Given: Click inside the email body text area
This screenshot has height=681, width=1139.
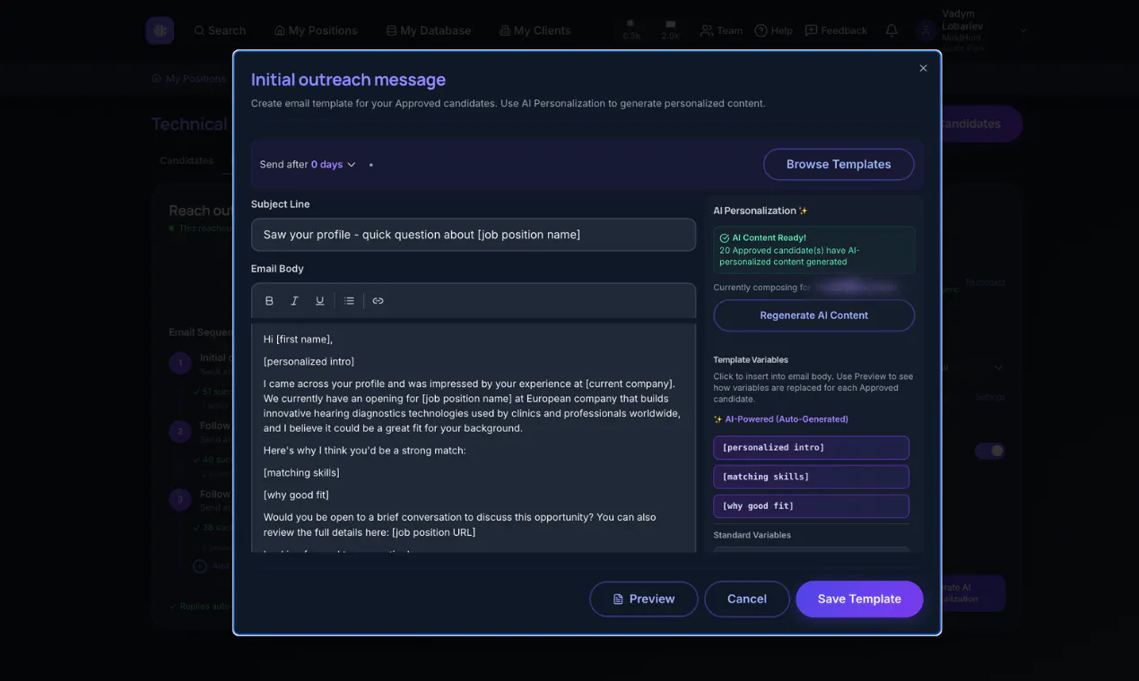Looking at the screenshot, I should click(474, 437).
